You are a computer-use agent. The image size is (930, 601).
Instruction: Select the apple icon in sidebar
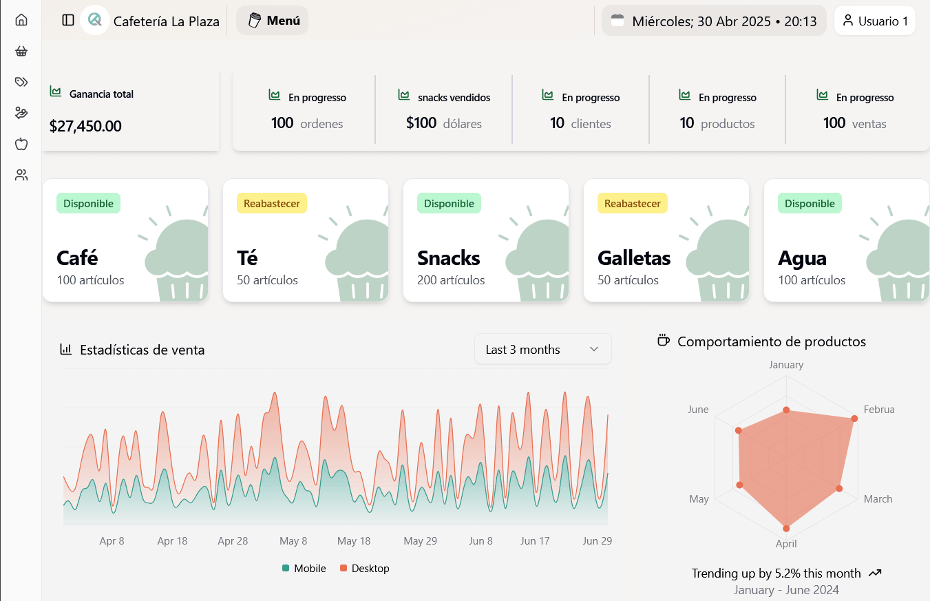[21, 144]
